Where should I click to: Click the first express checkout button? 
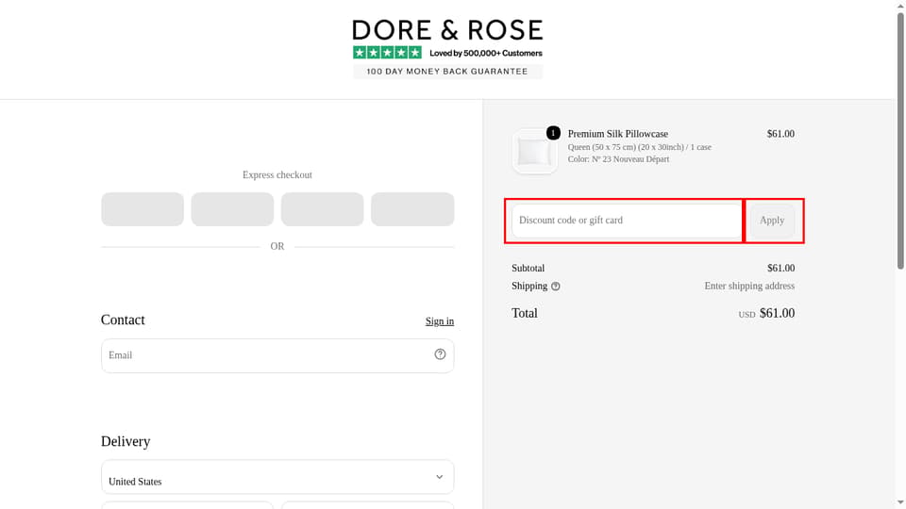click(143, 209)
